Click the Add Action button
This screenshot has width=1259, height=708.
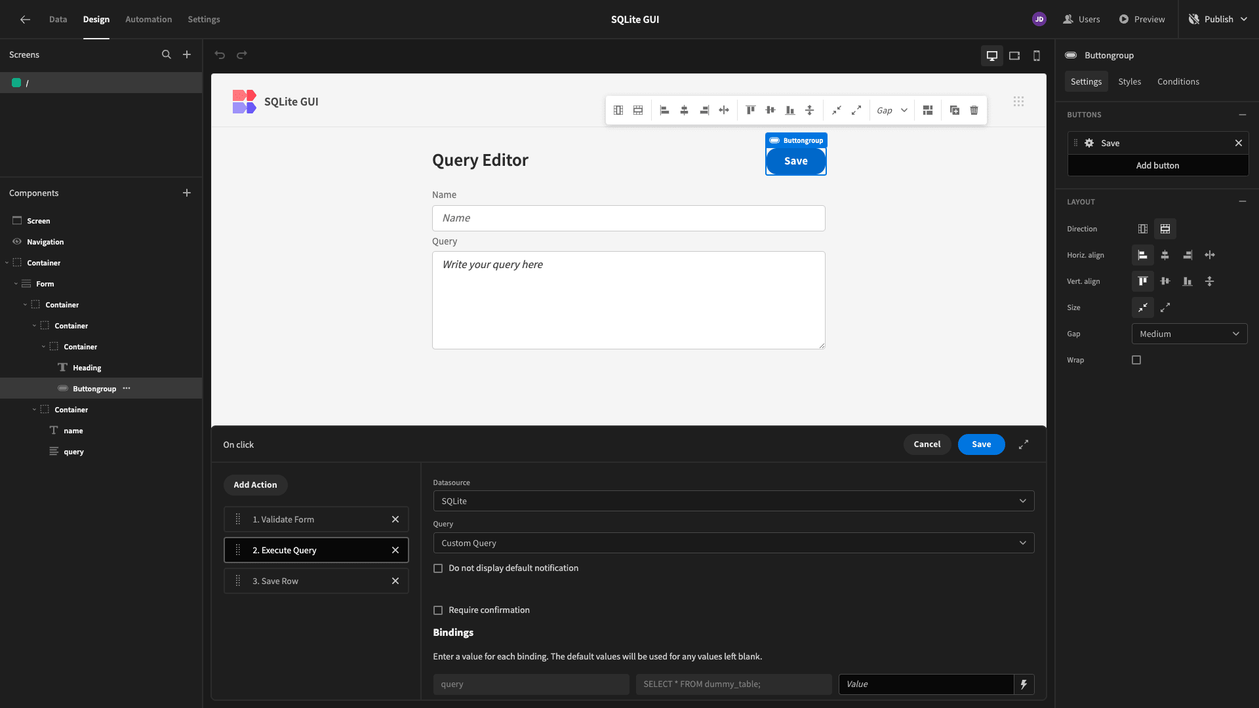pyautogui.click(x=256, y=485)
